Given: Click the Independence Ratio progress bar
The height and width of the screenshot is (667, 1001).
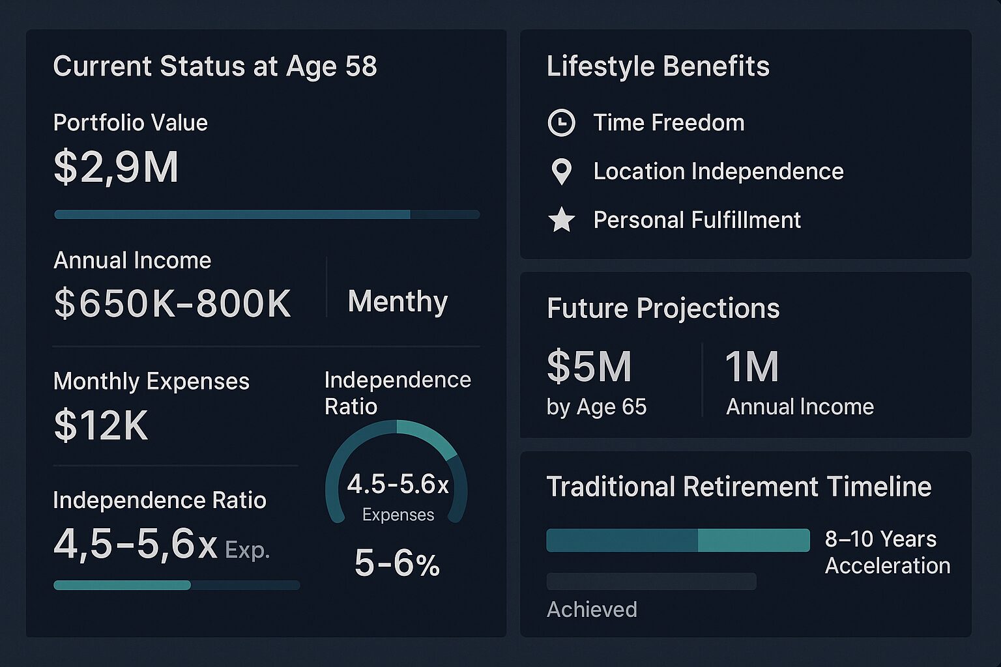Looking at the screenshot, I should pos(177,585).
